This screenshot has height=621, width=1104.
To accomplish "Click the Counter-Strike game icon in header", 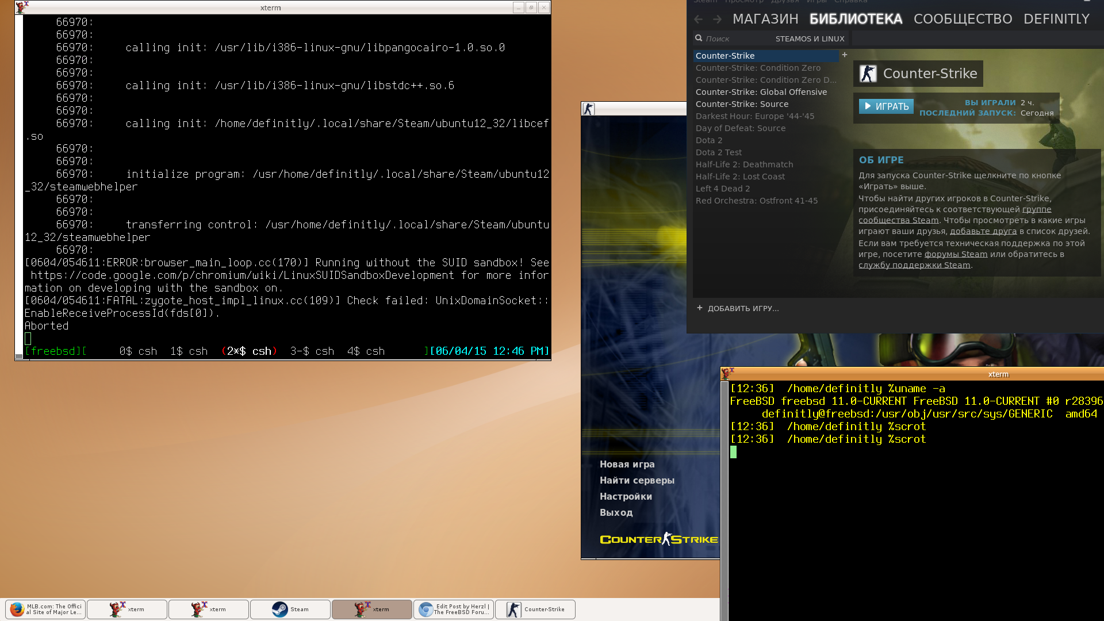I will [868, 74].
